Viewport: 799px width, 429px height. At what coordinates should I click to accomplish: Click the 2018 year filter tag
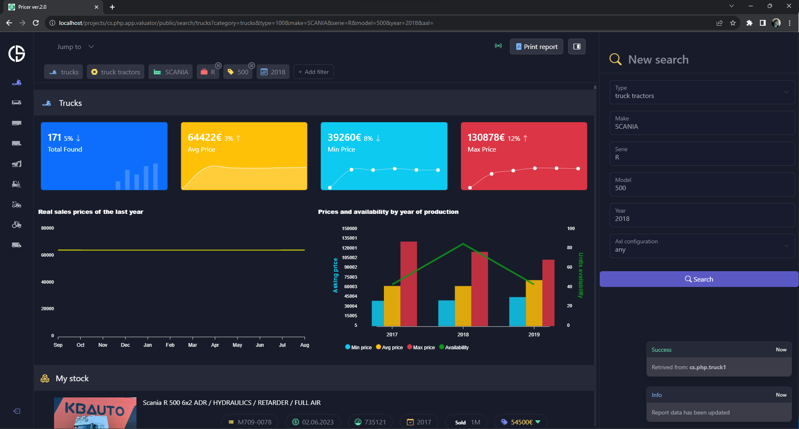click(273, 72)
